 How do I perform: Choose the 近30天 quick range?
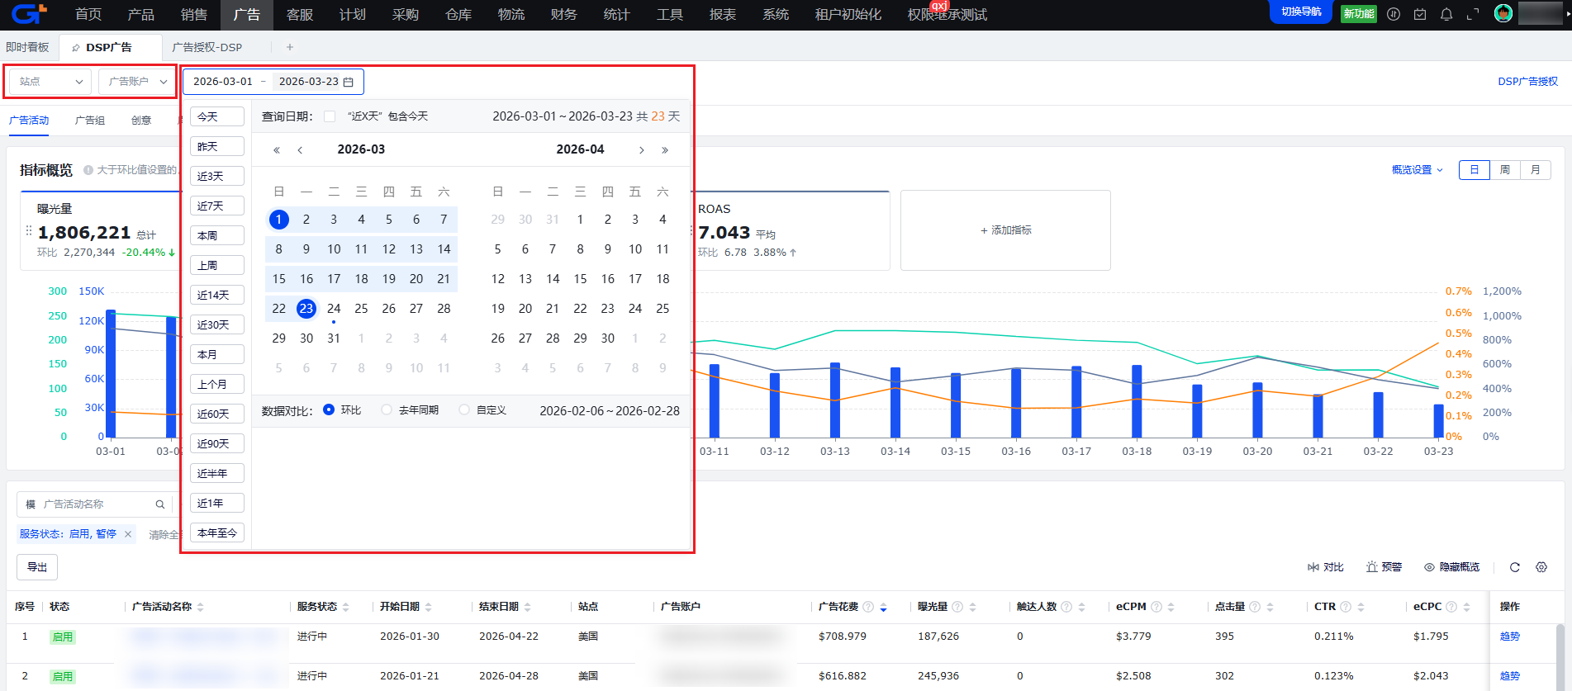tap(216, 325)
